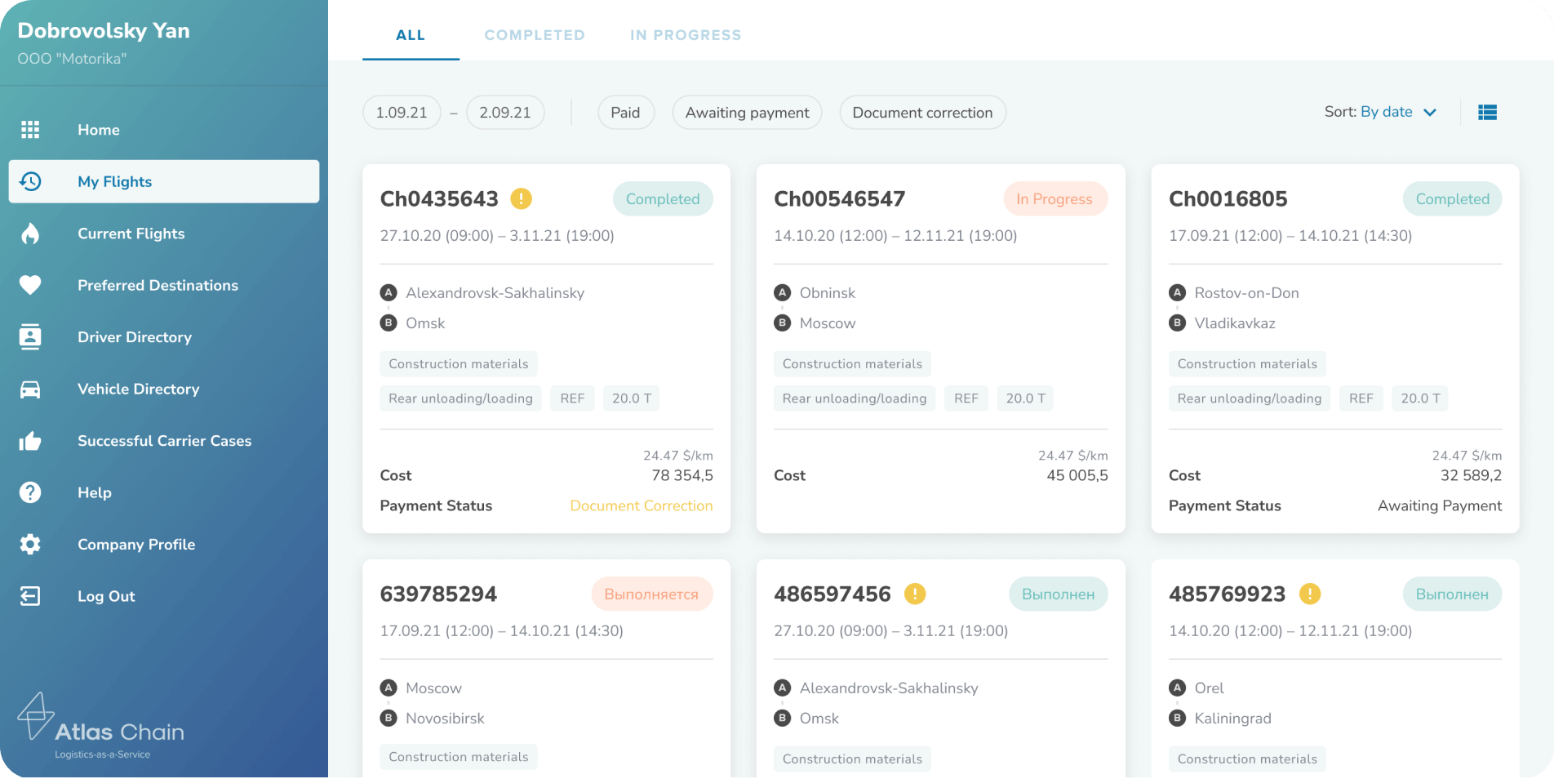Toggle the Paid filter chip
Image resolution: width=1554 pixels, height=779 pixels.
coord(625,113)
